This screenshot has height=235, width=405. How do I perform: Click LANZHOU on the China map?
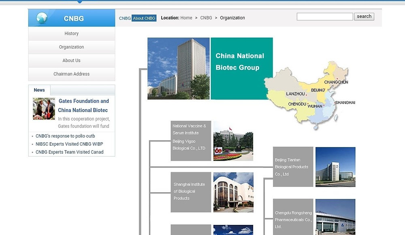pyautogui.click(x=295, y=94)
